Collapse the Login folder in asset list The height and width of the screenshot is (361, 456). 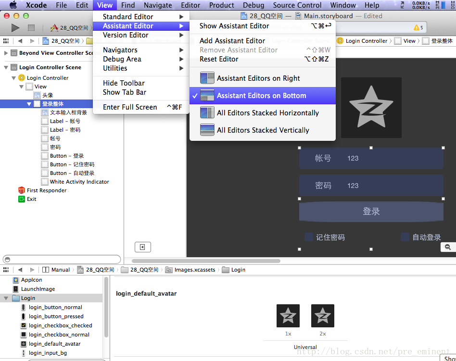point(6,298)
